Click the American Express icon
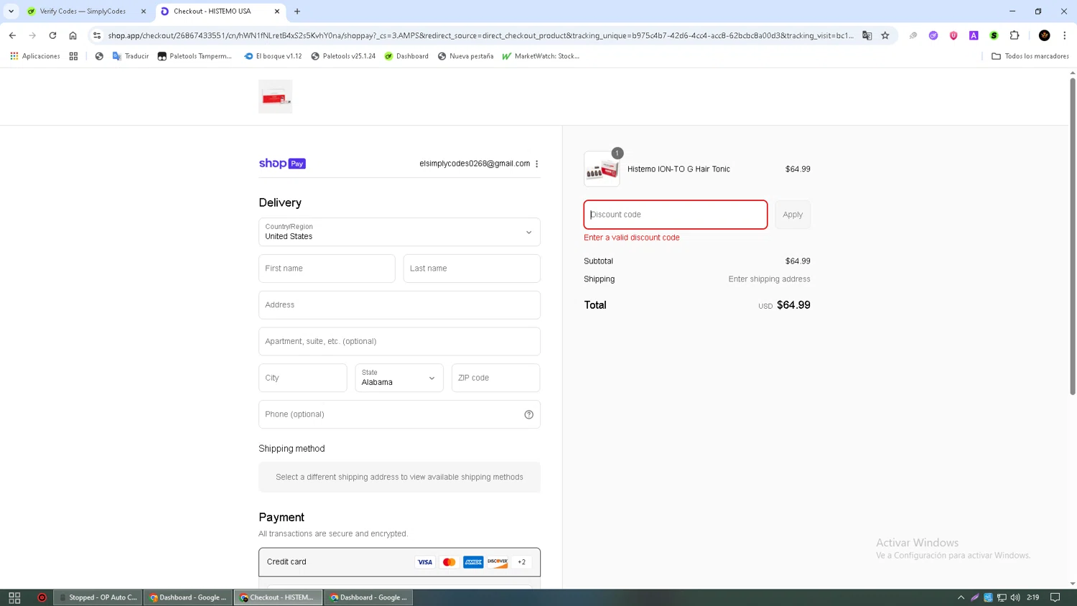Image resolution: width=1077 pixels, height=606 pixels. click(x=473, y=562)
